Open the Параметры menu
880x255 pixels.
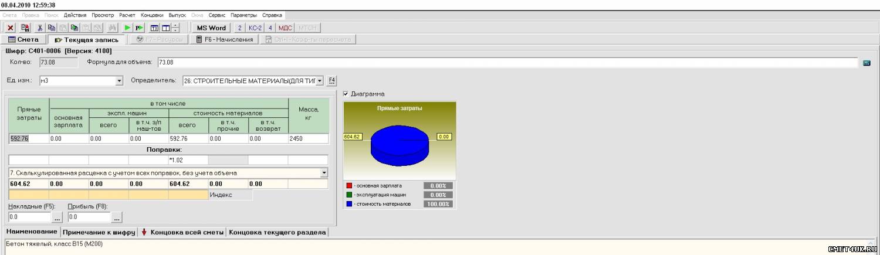click(243, 15)
